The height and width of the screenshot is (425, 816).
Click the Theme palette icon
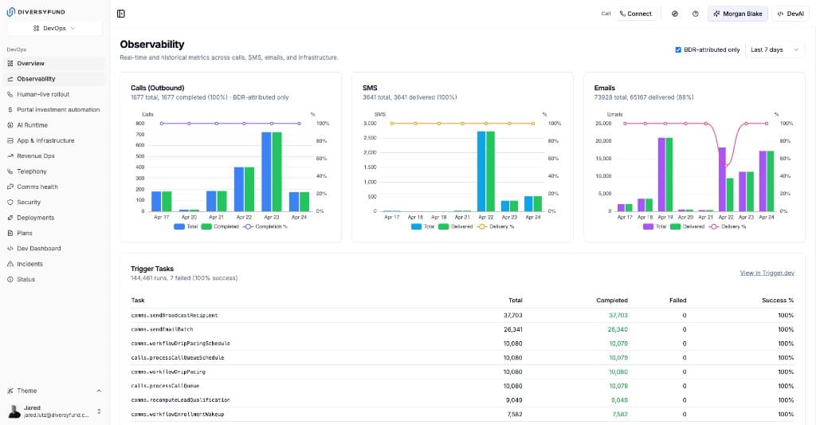(x=10, y=391)
